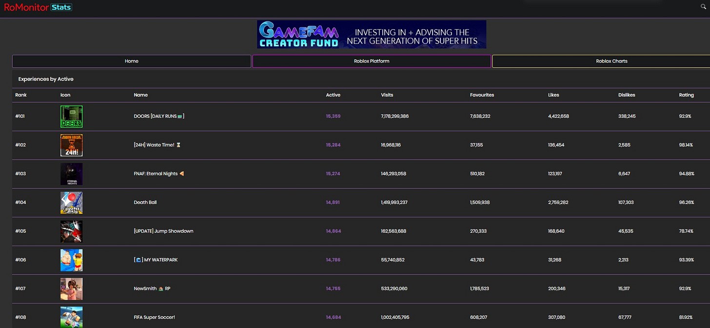The height and width of the screenshot is (328, 710).
Task: Click visits value 7,178,299,386
Action: [395, 116]
